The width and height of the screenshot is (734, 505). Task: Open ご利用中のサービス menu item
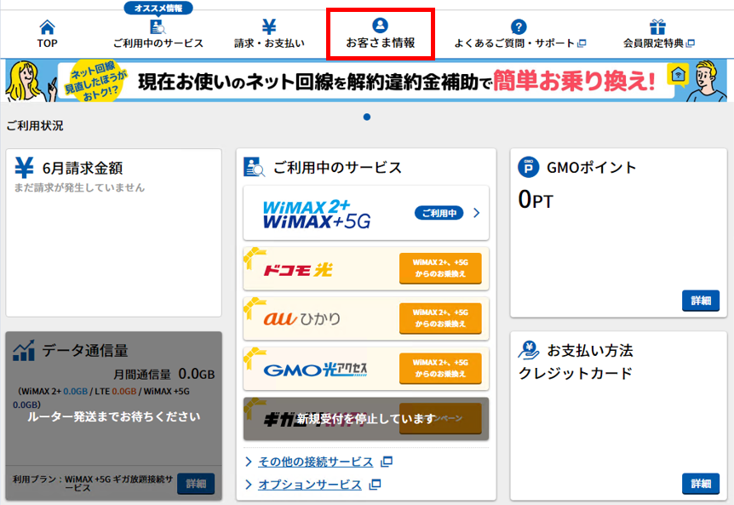click(158, 43)
